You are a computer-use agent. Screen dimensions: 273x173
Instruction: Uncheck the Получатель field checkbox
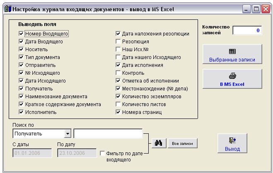[21, 88]
